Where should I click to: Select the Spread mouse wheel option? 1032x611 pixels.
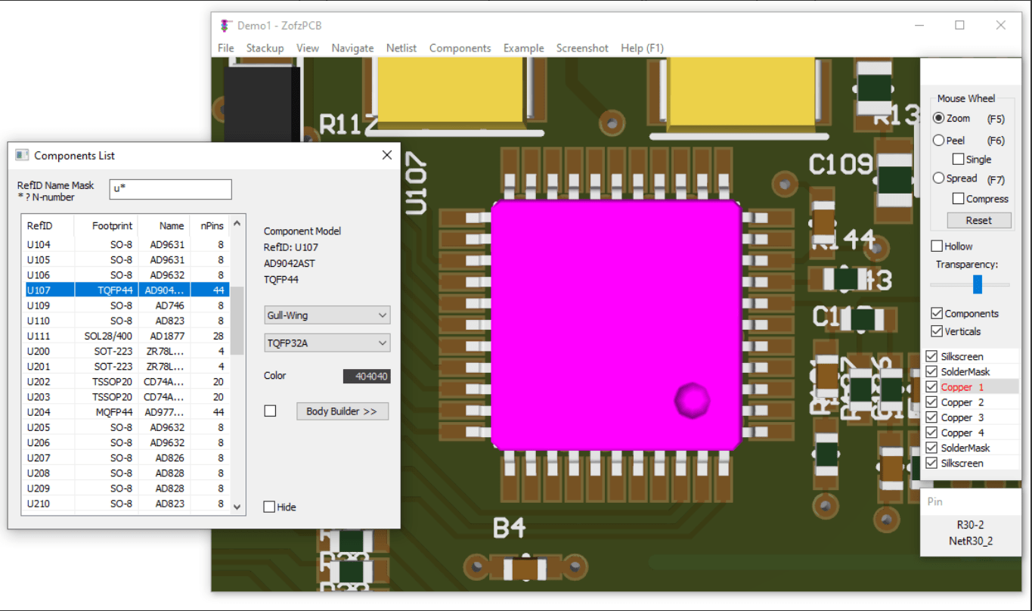point(939,178)
